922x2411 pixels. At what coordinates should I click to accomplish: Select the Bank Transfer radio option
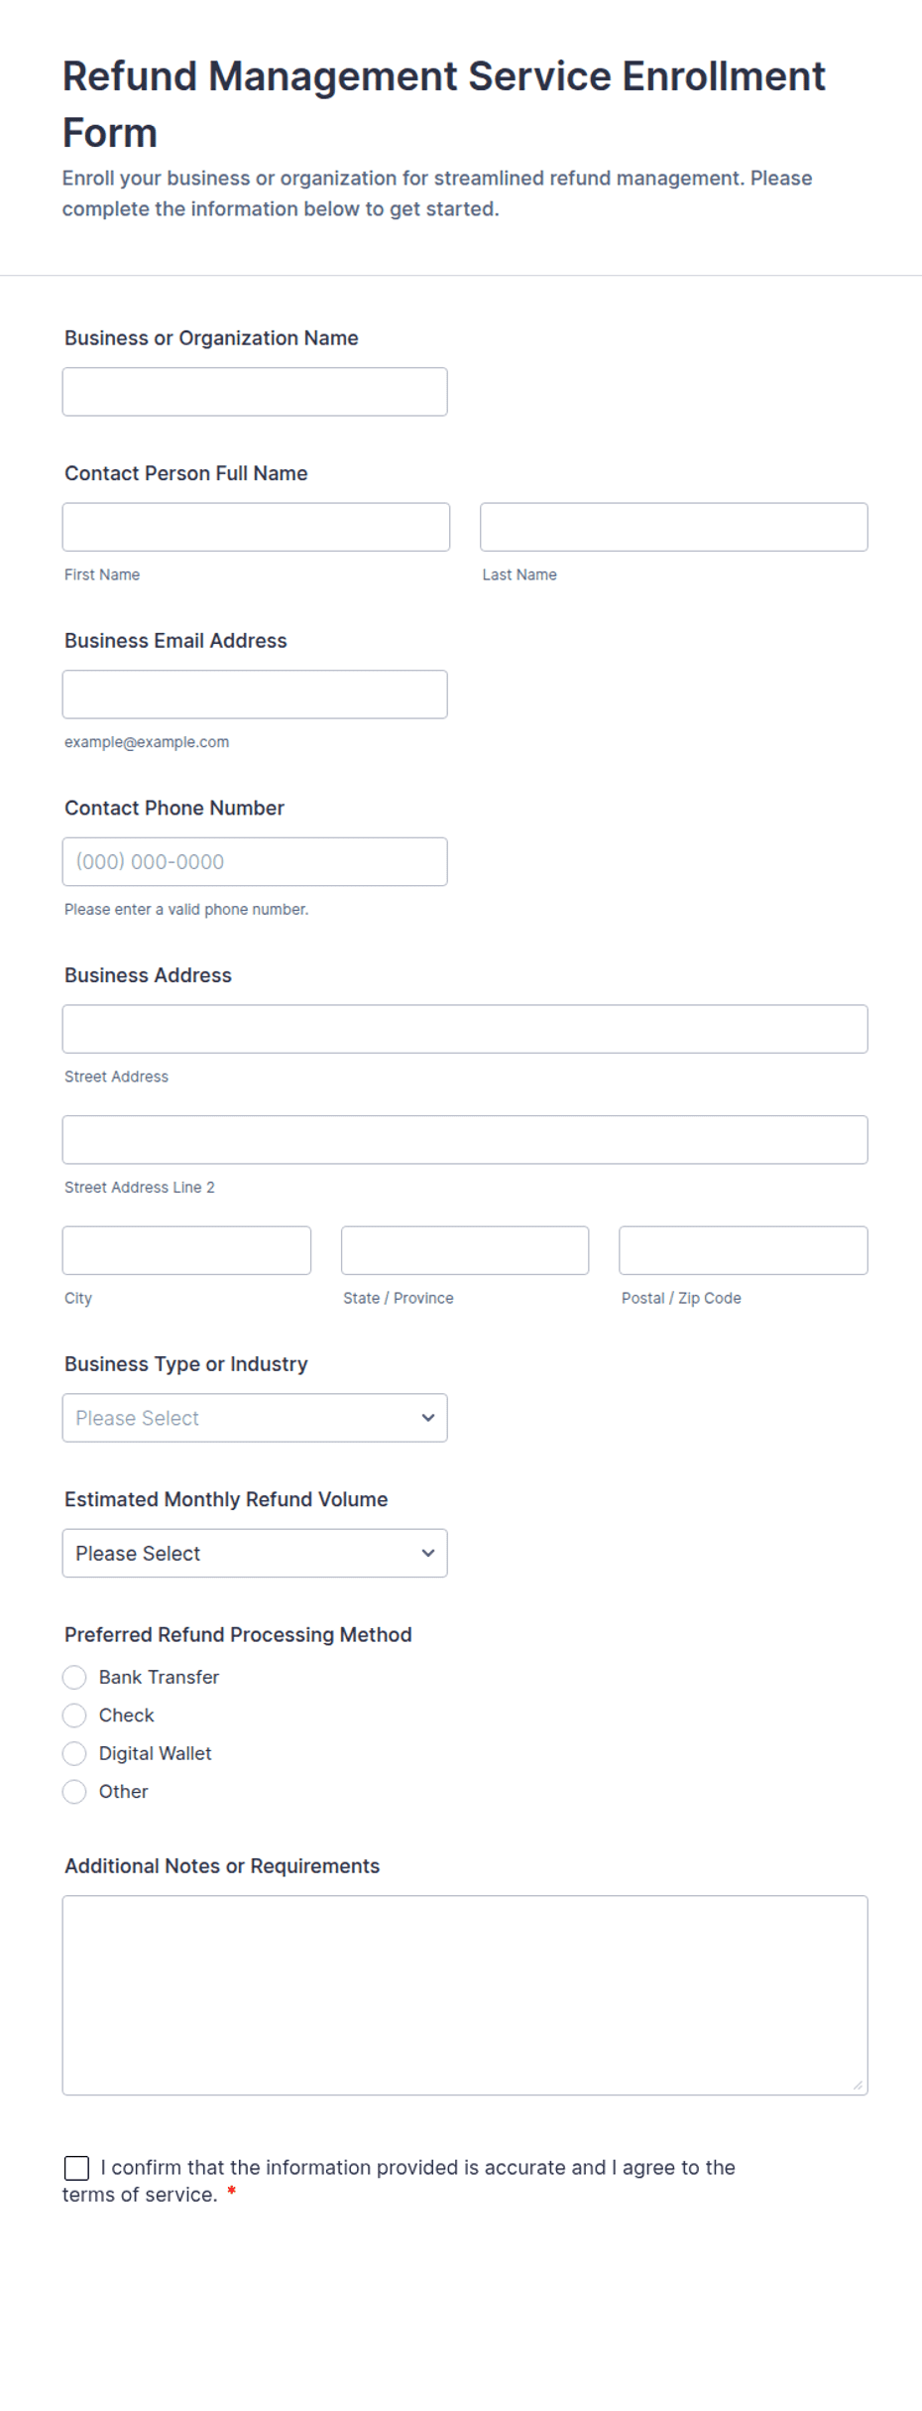coord(74,1677)
